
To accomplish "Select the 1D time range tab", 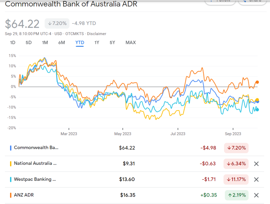I will click(x=13, y=42).
